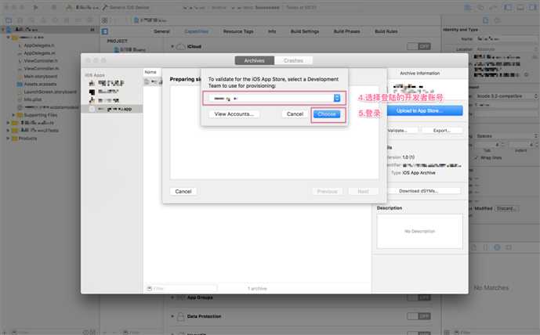Expand the Supporting Files group
The image size is (540, 335).
(13, 115)
